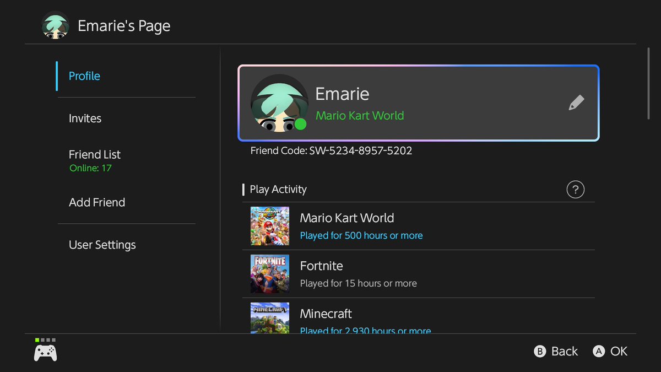Click the B button icon next to Back
The width and height of the screenshot is (661, 372).
[x=540, y=351]
